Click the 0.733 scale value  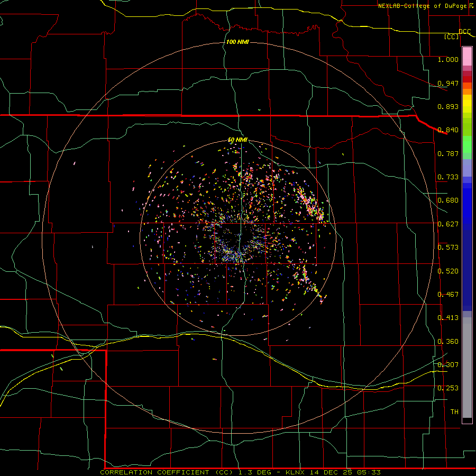click(448, 177)
